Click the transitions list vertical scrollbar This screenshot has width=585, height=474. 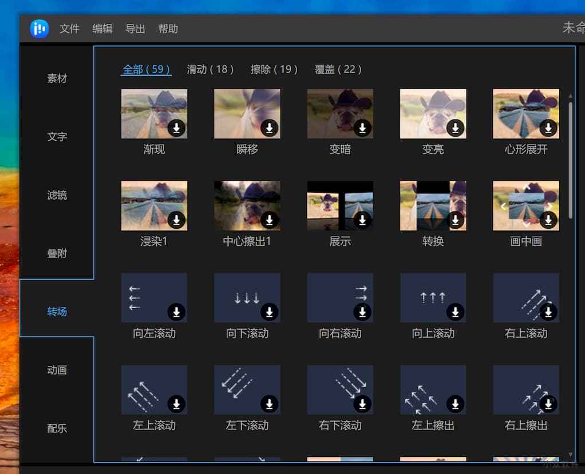(570, 160)
